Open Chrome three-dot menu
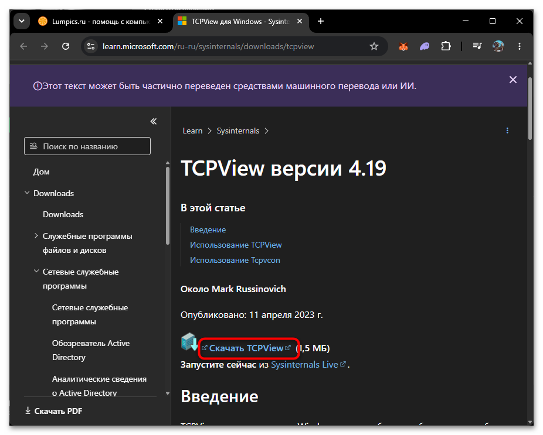This screenshot has height=435, width=543. coord(520,46)
